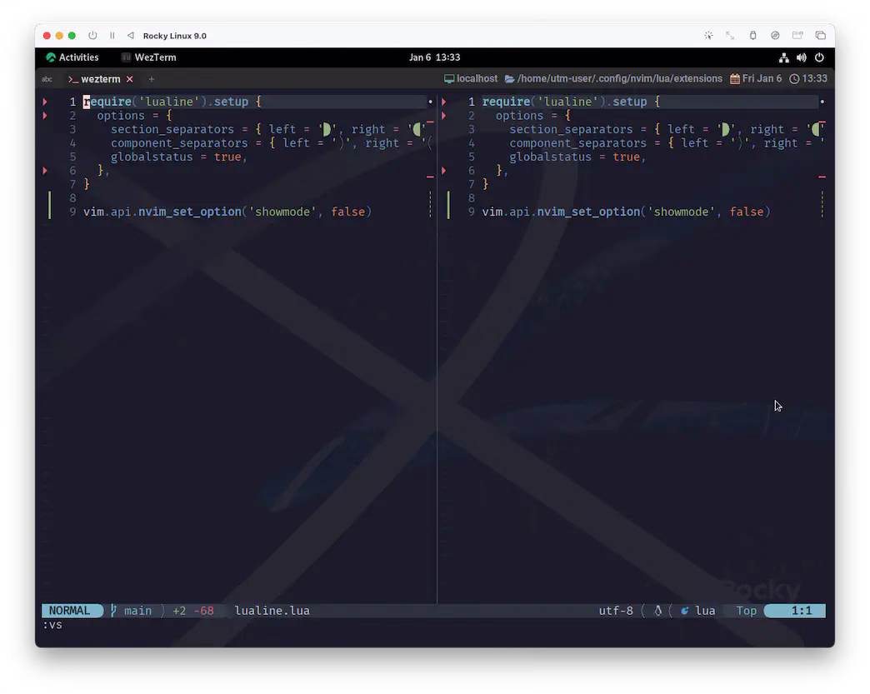The height and width of the screenshot is (694, 870).
Task: Click the main branch name
Action: coord(137,610)
